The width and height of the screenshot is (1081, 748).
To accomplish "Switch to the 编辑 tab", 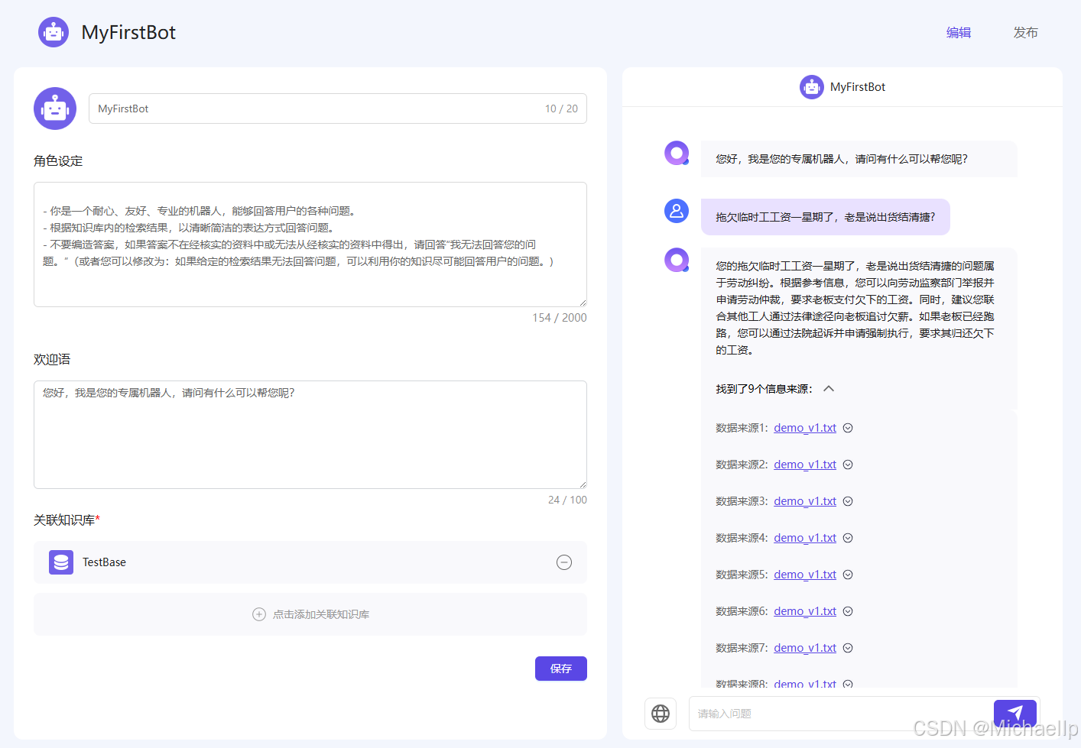I will (x=959, y=32).
